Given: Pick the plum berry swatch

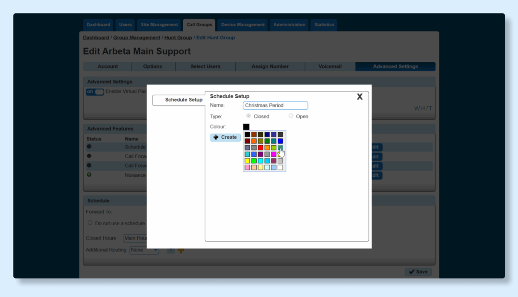Looking at the screenshot, I should (273, 160).
